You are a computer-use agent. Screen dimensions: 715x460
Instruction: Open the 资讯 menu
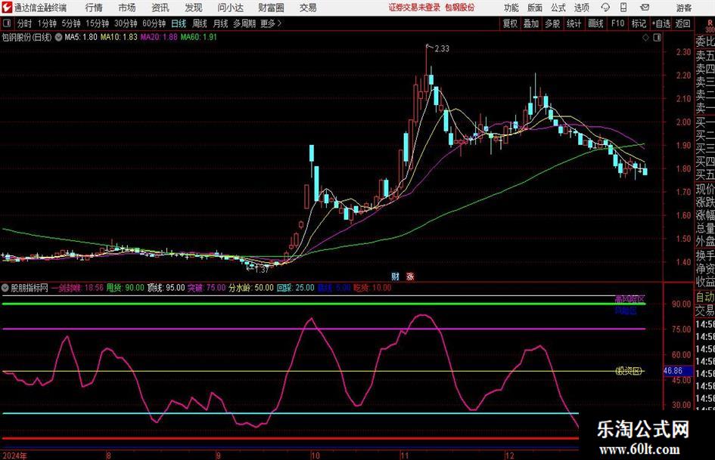(x=160, y=8)
